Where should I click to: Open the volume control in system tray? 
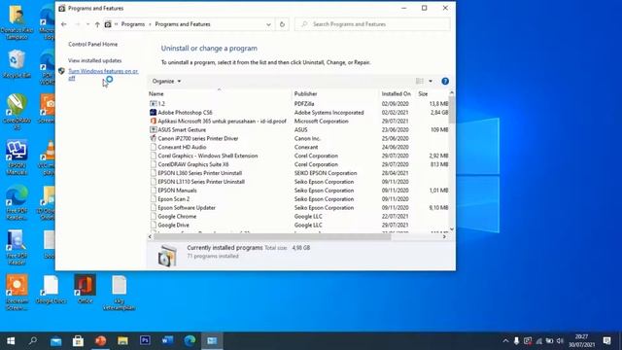pyautogui.click(x=560, y=341)
